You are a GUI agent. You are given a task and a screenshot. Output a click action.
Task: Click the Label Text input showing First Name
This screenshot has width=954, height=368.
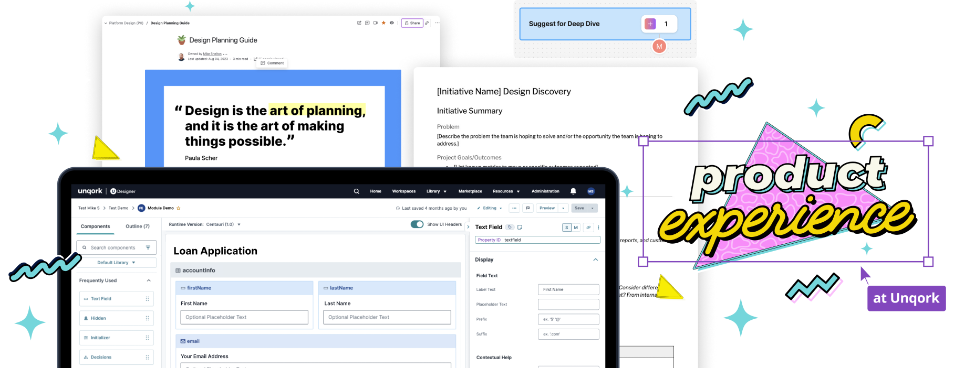(568, 289)
